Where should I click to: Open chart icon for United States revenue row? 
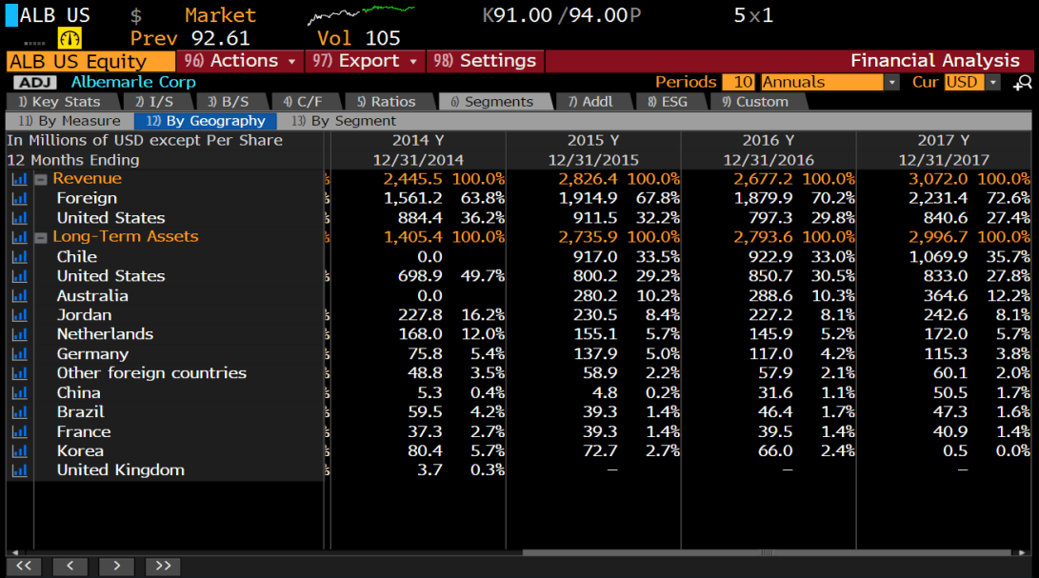point(20,218)
